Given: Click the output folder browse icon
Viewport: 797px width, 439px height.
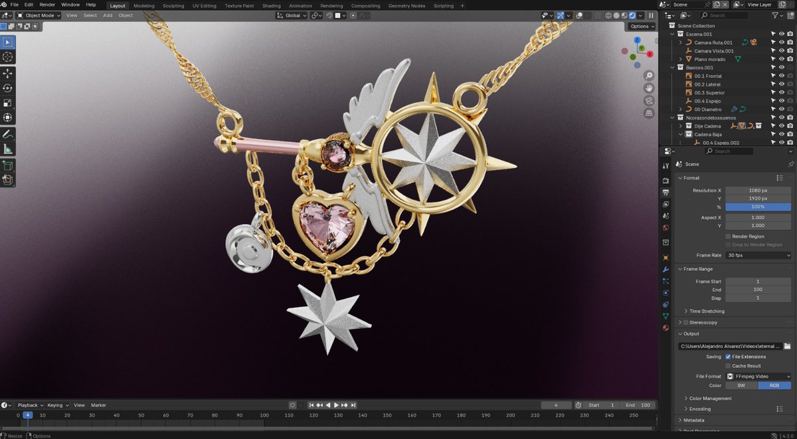Looking at the screenshot, I should (x=787, y=346).
